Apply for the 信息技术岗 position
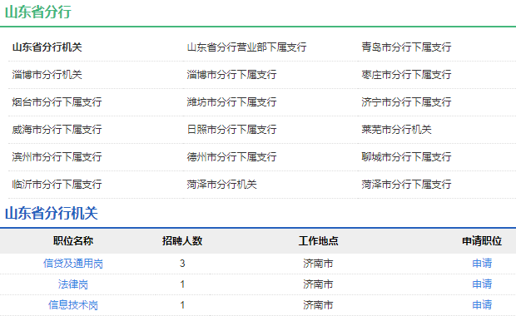516x316 pixels. click(x=482, y=305)
